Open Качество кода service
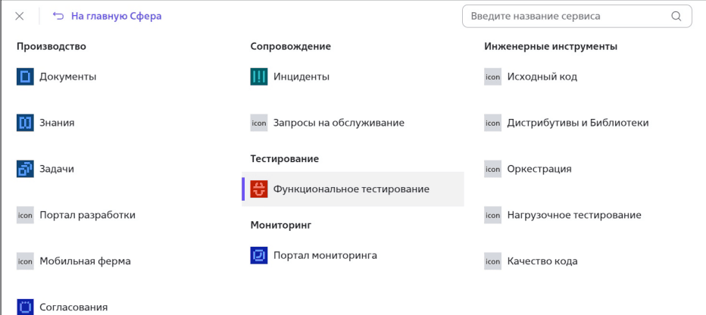The height and width of the screenshot is (315, 706). click(x=542, y=261)
